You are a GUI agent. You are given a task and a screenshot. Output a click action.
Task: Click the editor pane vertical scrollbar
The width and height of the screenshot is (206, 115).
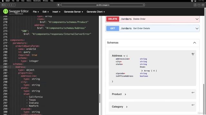click(x=100, y=98)
